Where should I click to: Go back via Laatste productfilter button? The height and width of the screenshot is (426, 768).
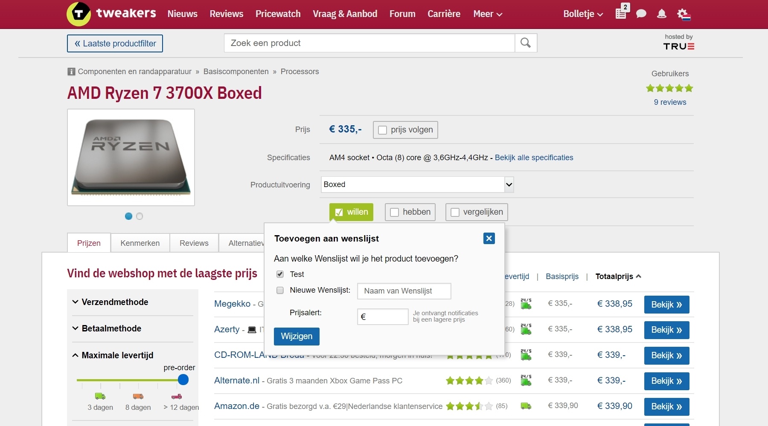(x=115, y=43)
